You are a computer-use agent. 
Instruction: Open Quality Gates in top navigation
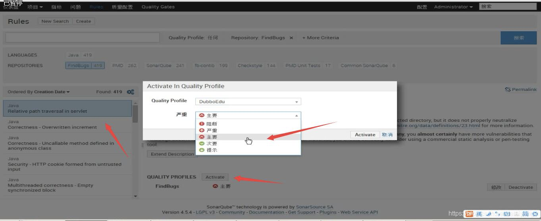(x=158, y=7)
